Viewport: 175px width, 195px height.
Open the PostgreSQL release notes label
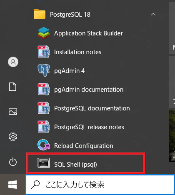tap(89, 127)
